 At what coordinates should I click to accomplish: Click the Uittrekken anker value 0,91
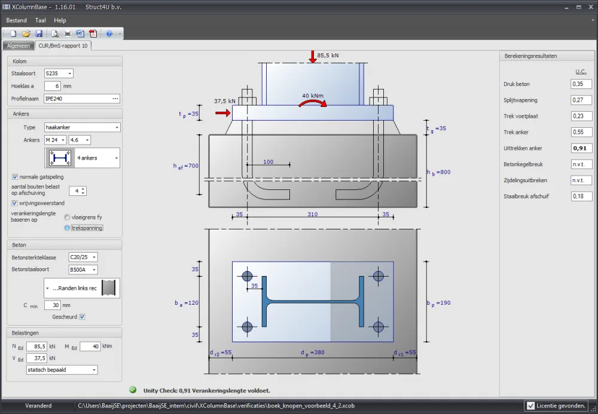(x=581, y=148)
